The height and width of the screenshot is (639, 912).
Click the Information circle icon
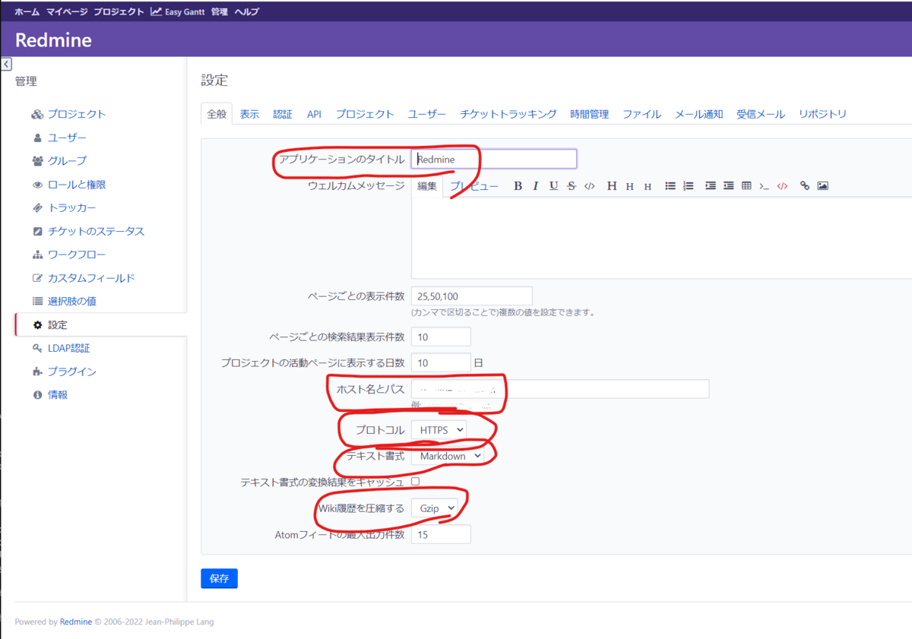pyautogui.click(x=37, y=395)
